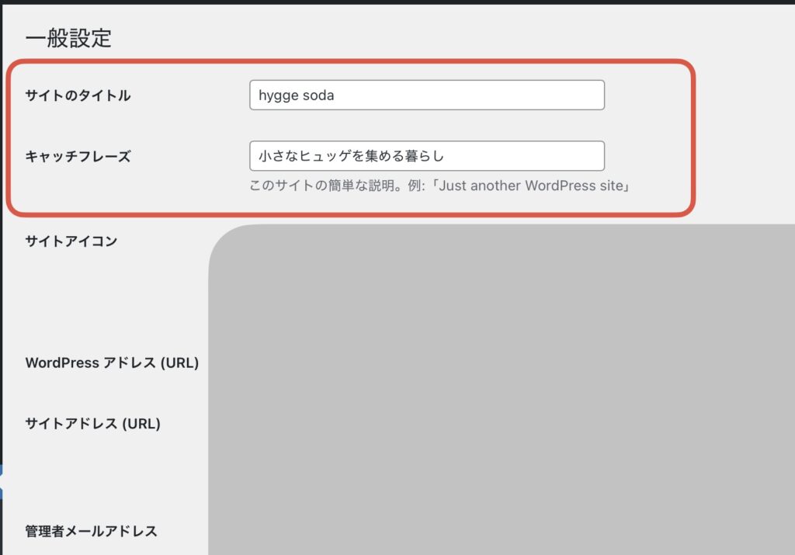Place cursor on hygge soda text
Screen dimensions: 795x555
(x=296, y=95)
